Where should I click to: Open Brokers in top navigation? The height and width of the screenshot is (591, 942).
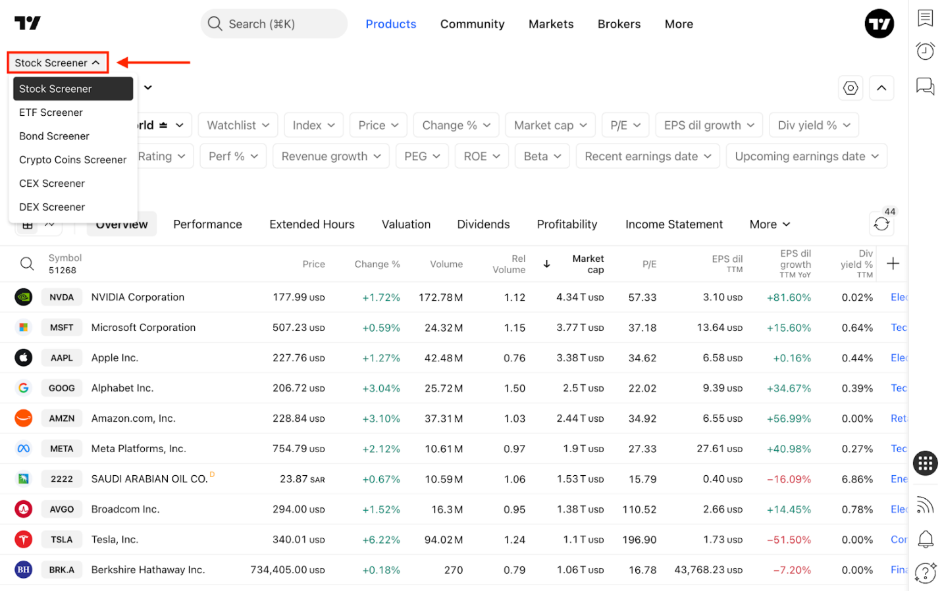619,24
